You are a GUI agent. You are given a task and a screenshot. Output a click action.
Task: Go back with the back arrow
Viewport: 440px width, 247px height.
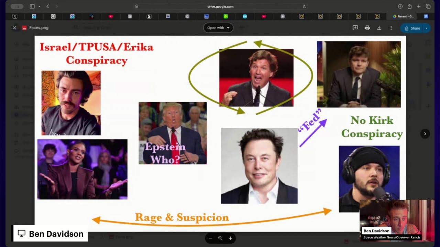coord(48,7)
